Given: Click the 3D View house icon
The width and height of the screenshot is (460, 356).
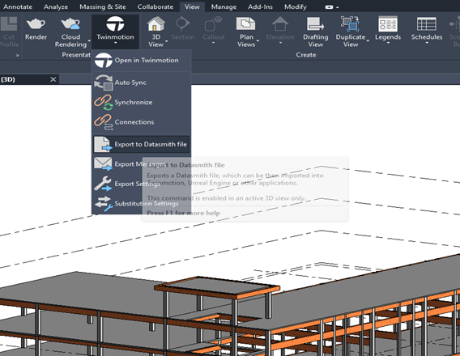Looking at the screenshot, I should click(155, 23).
